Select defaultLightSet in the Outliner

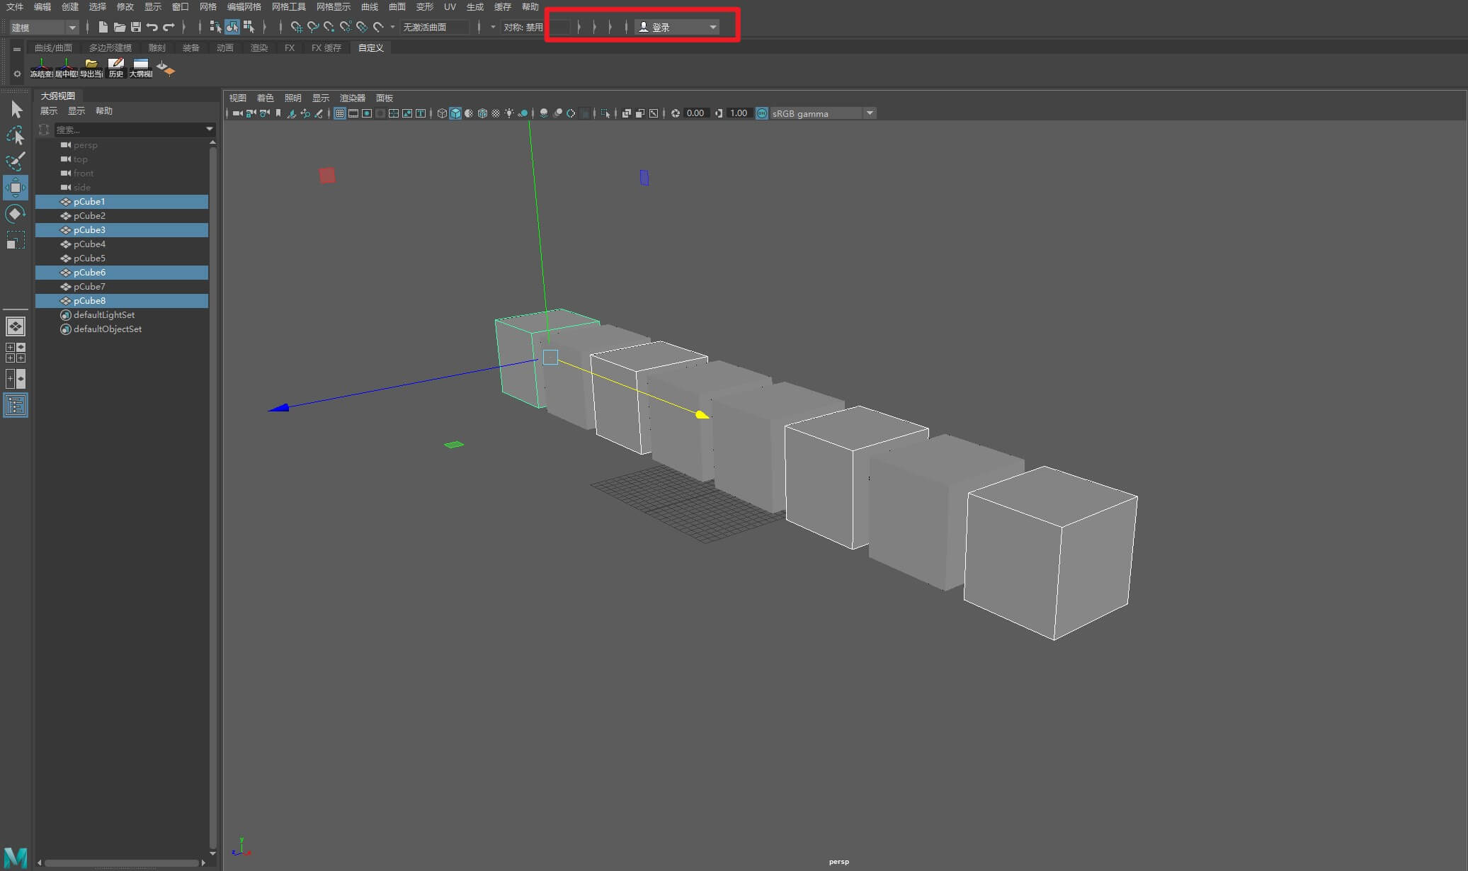(x=122, y=314)
